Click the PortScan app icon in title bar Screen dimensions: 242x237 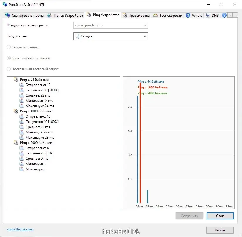coord(5,4)
